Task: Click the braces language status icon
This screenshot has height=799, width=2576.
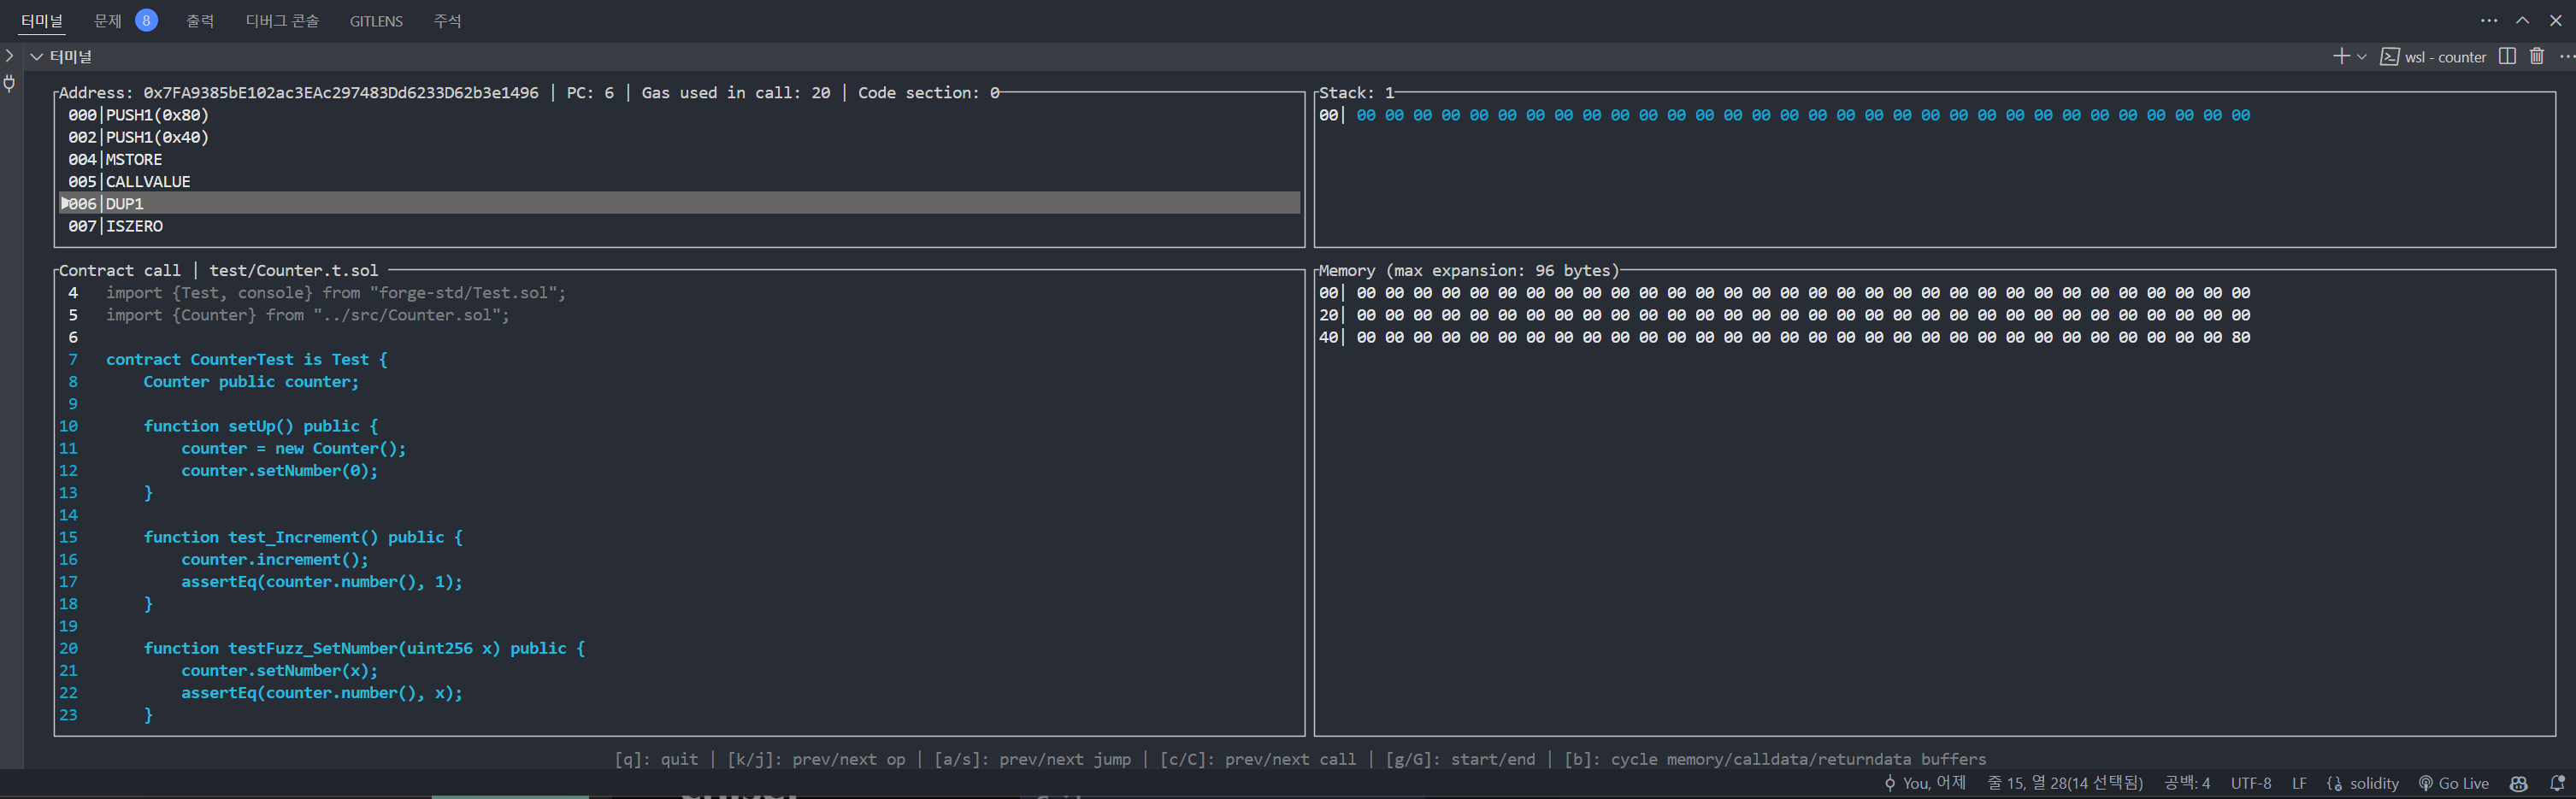Action: [2334, 784]
